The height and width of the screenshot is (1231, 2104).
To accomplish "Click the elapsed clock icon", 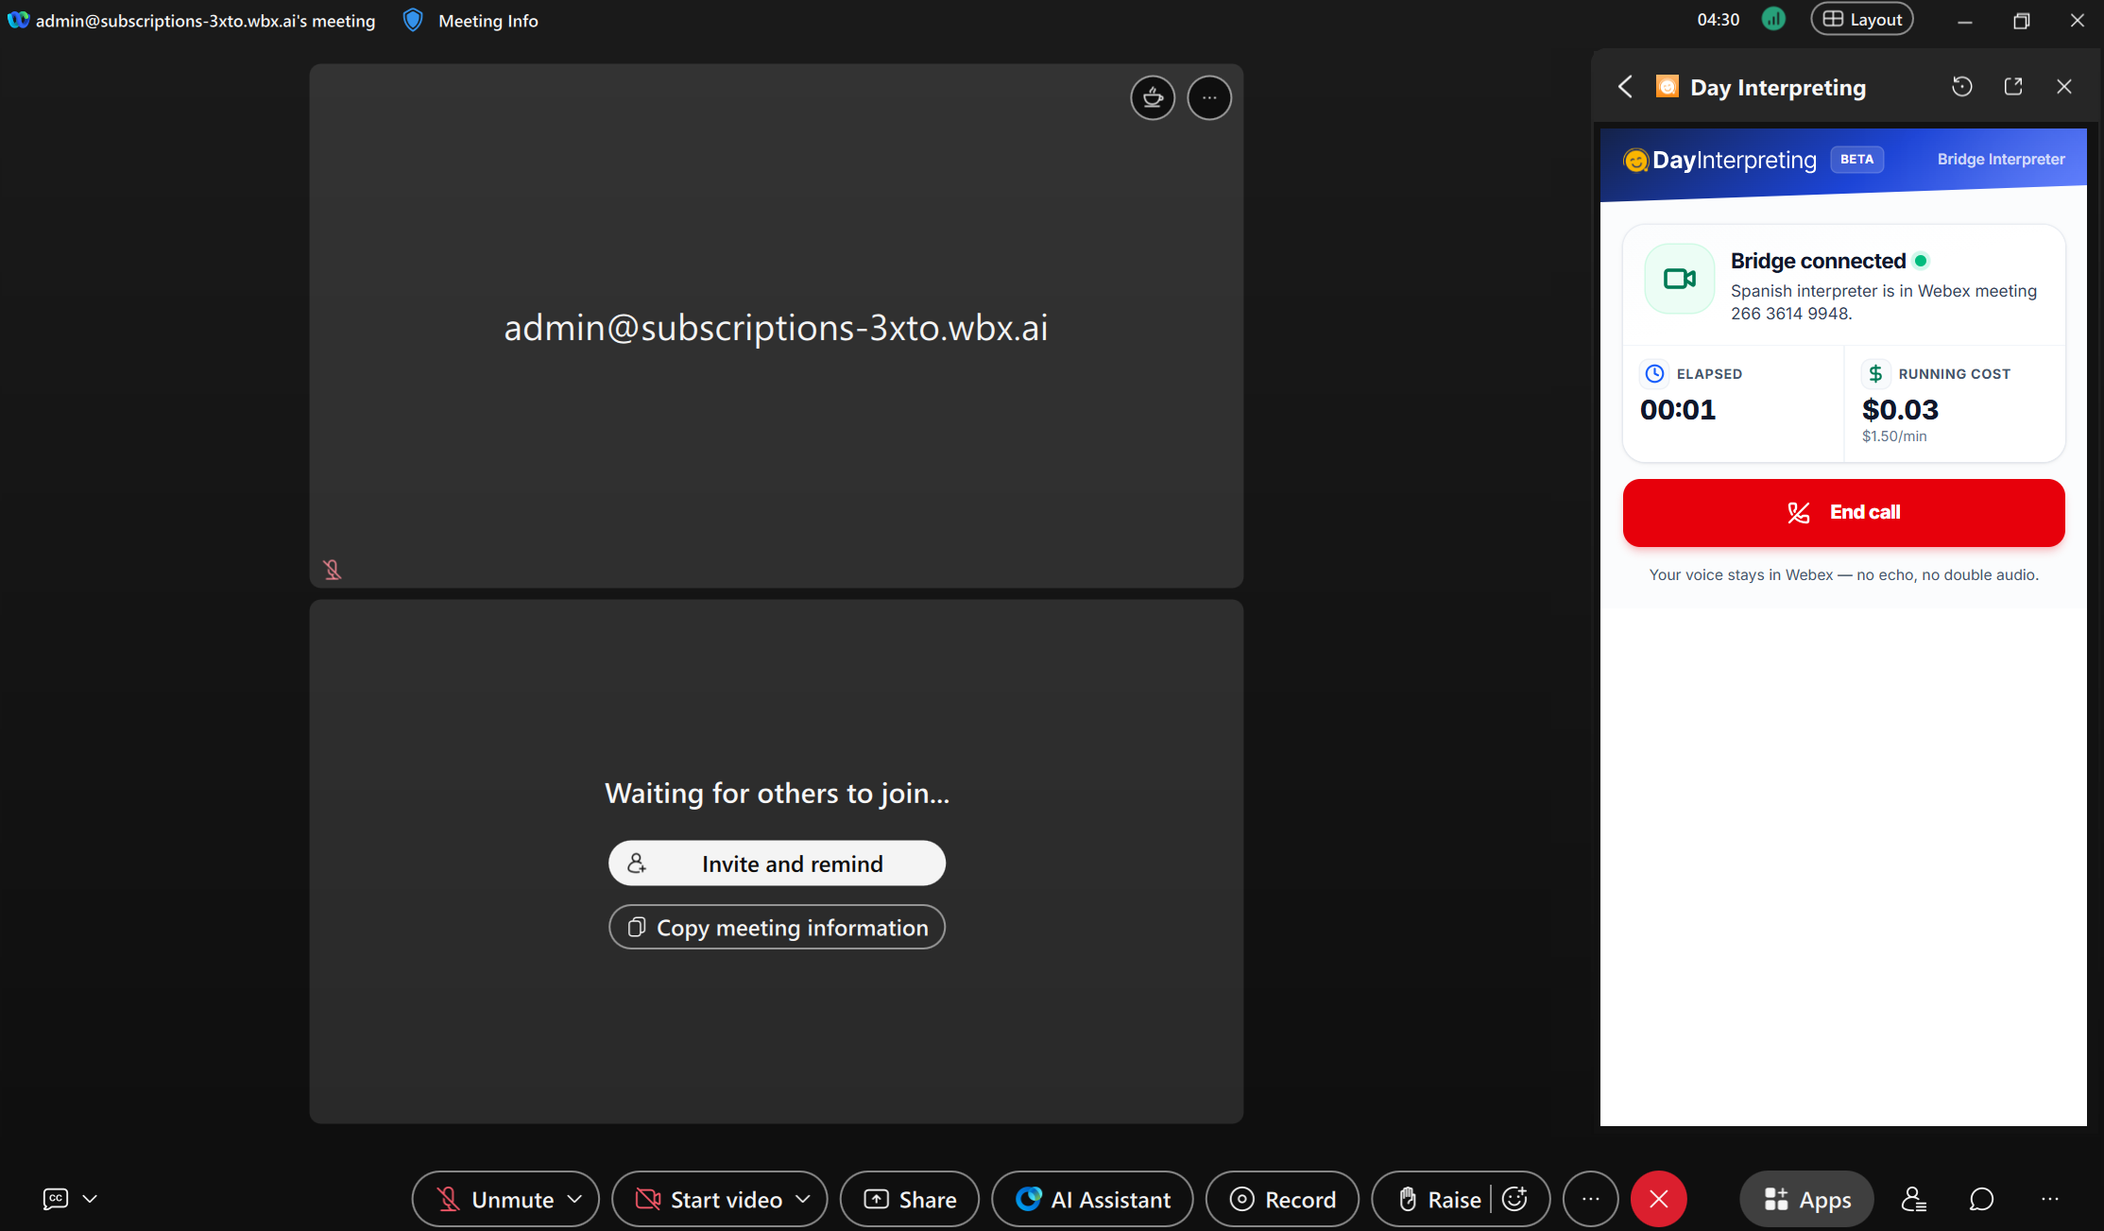I will [x=1654, y=374].
